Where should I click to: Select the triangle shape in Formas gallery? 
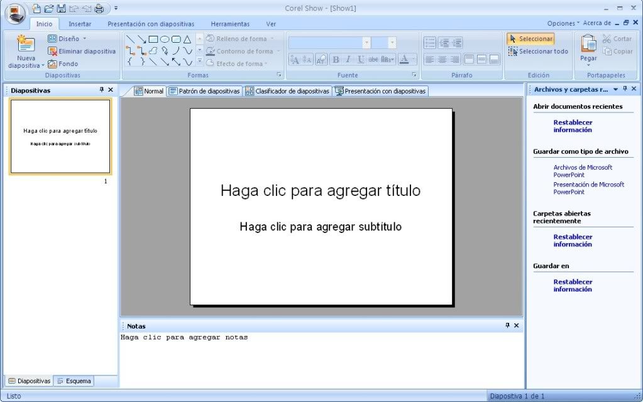point(187,40)
